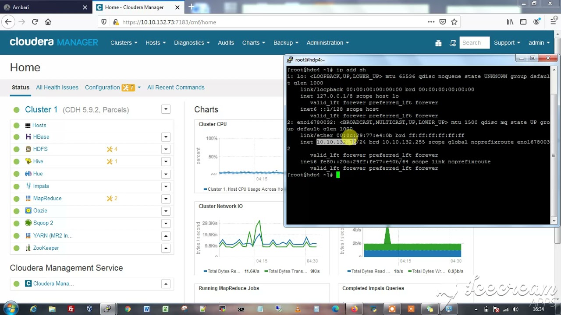Click volume icon in system tray
The image size is (561, 315).
click(x=515, y=309)
